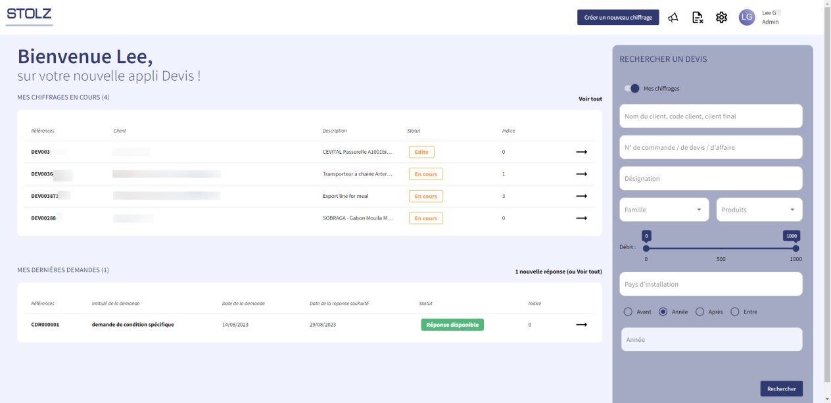
Task: Open arrow for Export line for meal
Action: (581, 196)
